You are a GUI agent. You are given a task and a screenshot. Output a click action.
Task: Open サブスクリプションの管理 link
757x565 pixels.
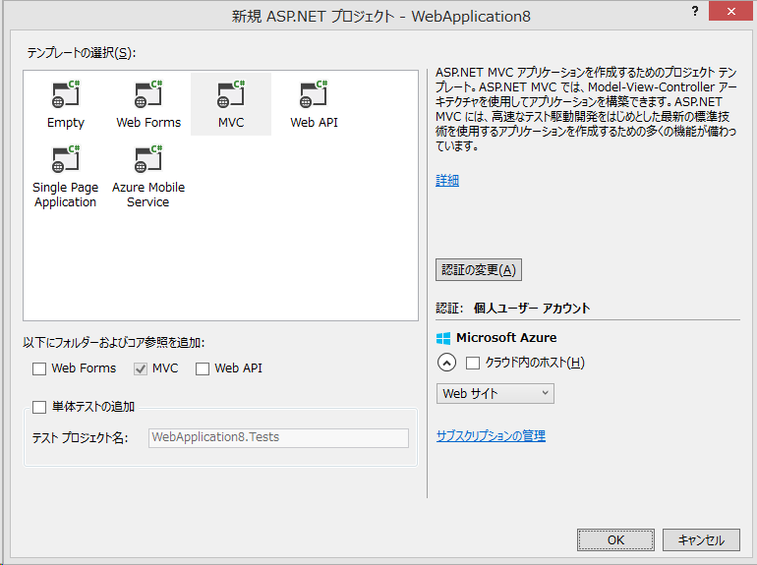(x=491, y=435)
